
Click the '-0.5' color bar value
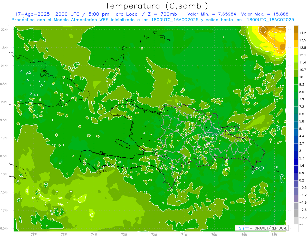[x=303, y=188]
